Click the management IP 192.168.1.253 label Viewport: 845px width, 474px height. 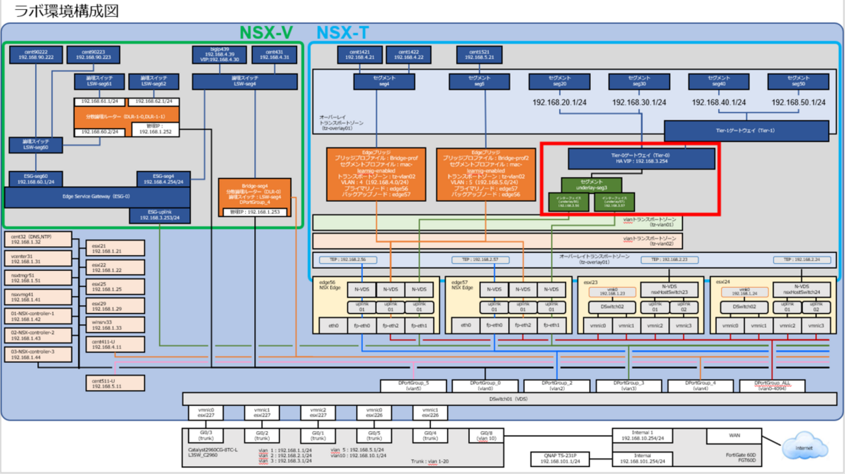tap(254, 212)
